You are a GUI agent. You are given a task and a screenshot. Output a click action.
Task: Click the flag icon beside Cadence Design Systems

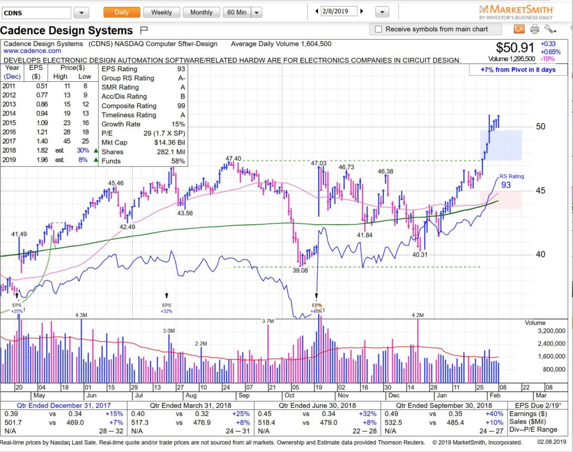[x=144, y=30]
